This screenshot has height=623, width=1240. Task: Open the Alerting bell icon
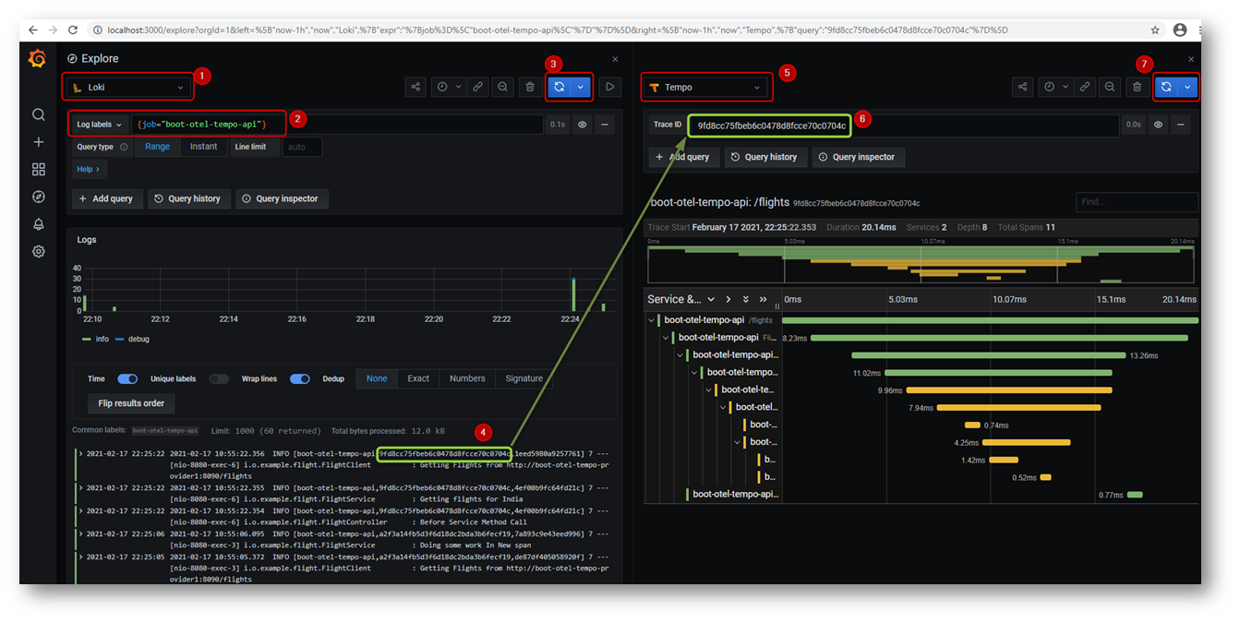pos(38,223)
